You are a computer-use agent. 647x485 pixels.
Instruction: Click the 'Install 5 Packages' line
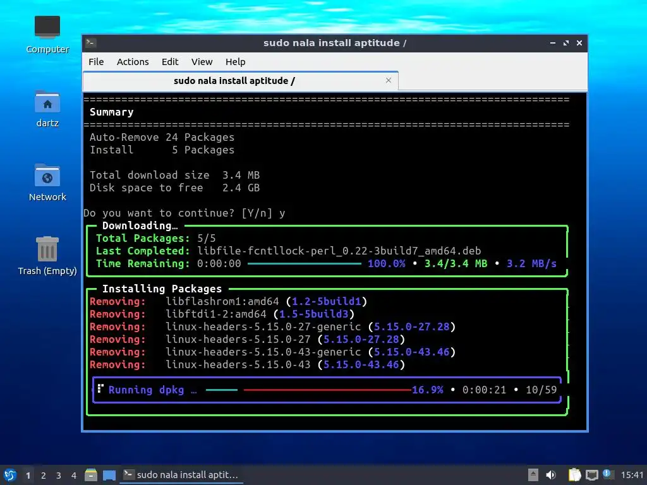tap(162, 150)
